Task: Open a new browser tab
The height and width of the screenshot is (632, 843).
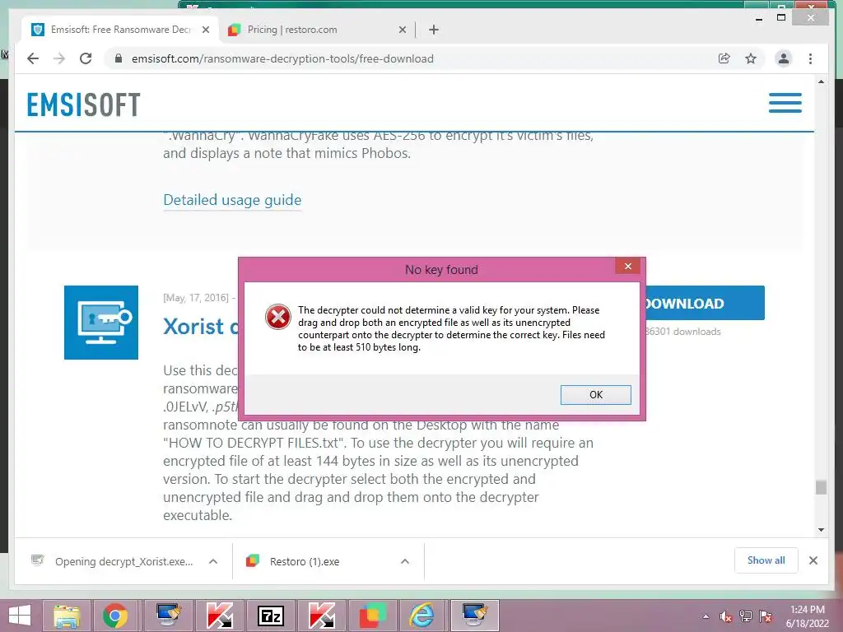Action: 434,30
